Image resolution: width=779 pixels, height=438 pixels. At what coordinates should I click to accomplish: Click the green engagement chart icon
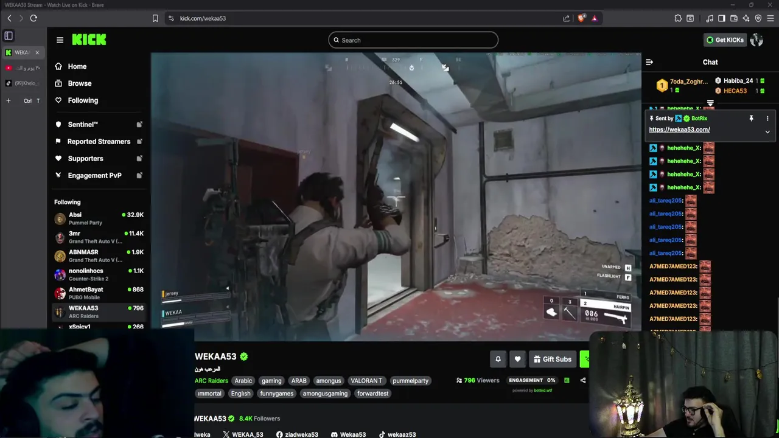click(x=567, y=380)
